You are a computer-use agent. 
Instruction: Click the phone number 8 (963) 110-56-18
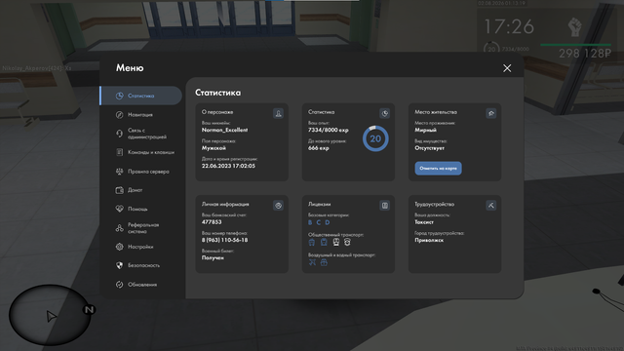point(224,240)
